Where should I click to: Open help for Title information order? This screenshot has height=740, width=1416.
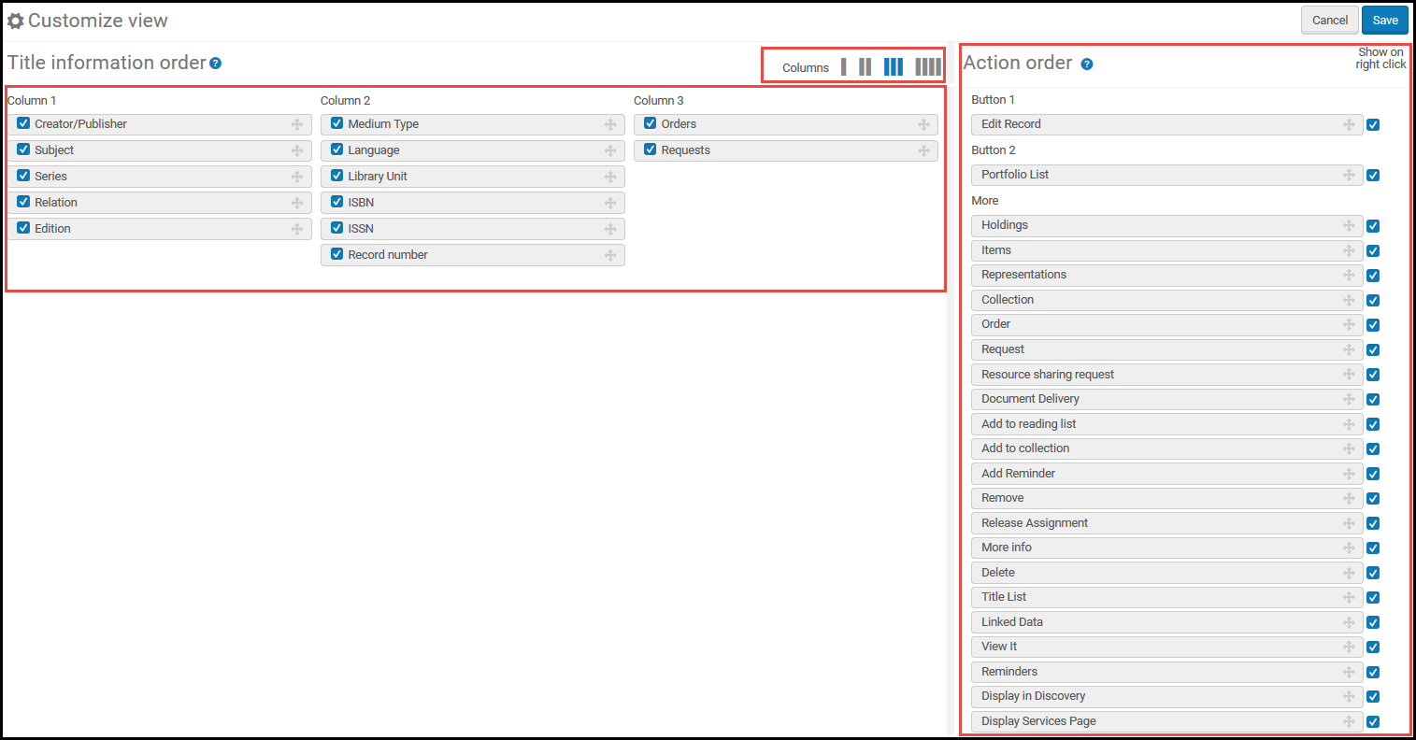(x=216, y=64)
